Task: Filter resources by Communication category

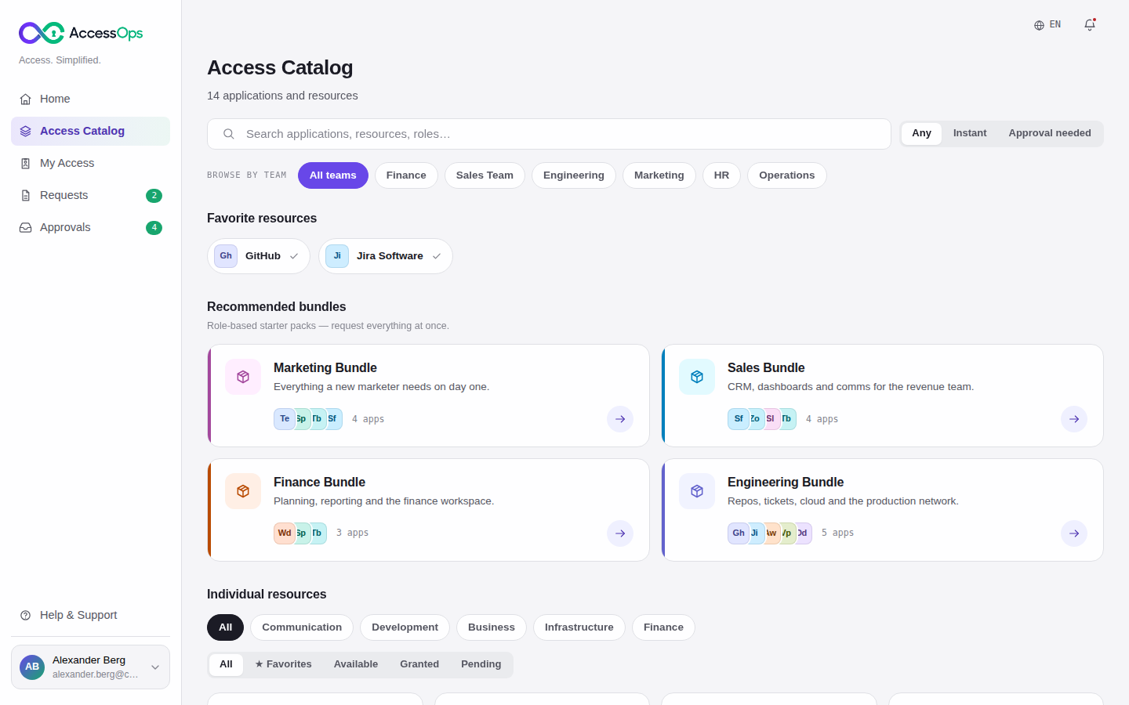Action: 302,627
